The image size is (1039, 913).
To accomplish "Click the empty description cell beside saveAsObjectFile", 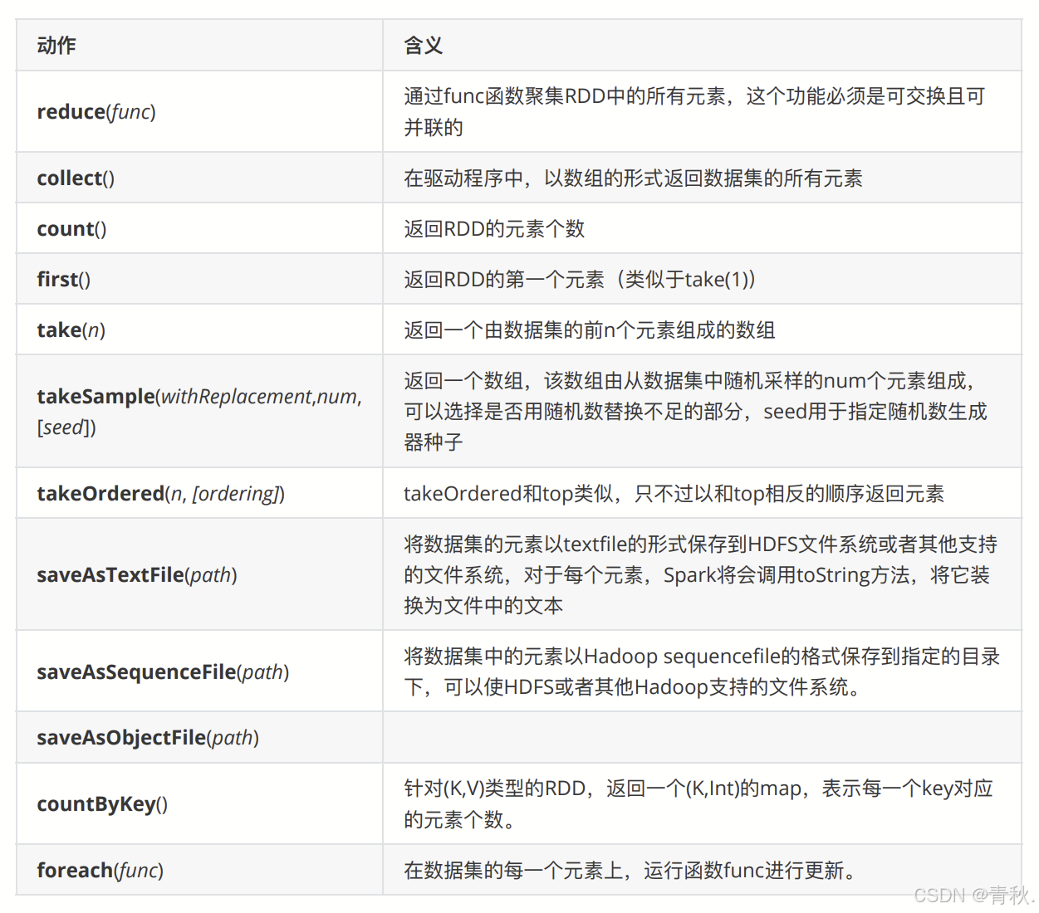I will pos(701,738).
